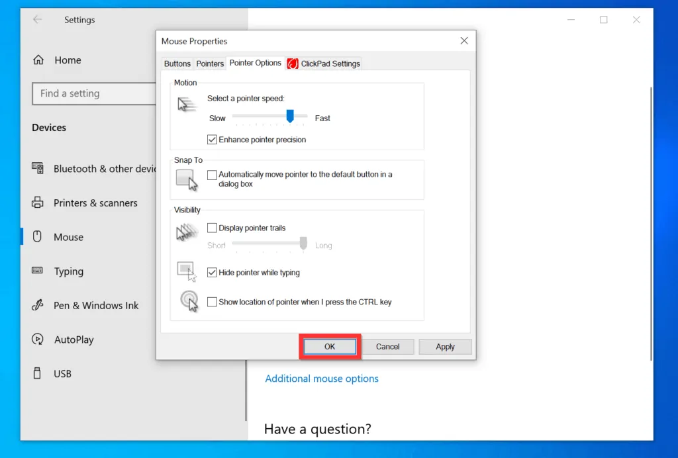Click the Settings back arrow
This screenshot has height=458, width=678.
[x=37, y=20]
